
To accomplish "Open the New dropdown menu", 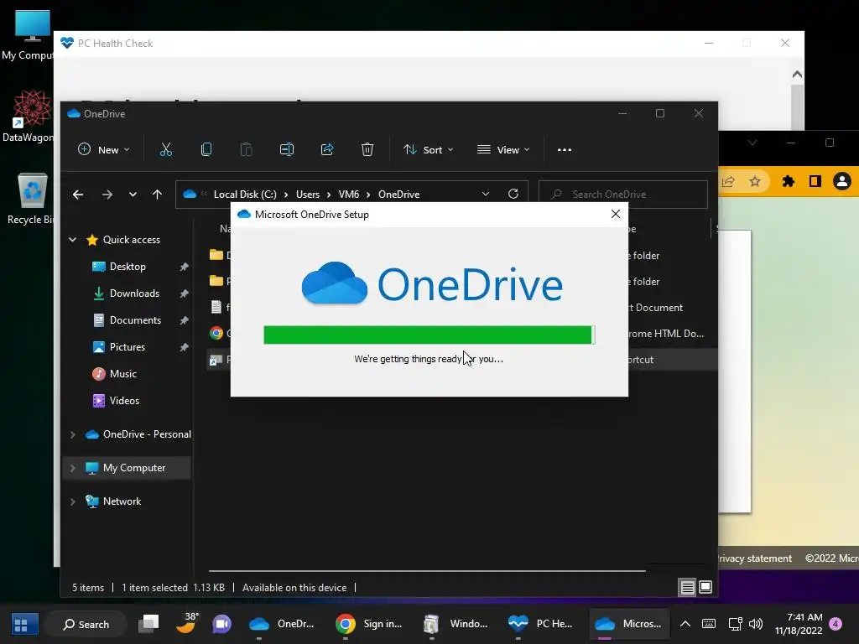I will pyautogui.click(x=104, y=149).
